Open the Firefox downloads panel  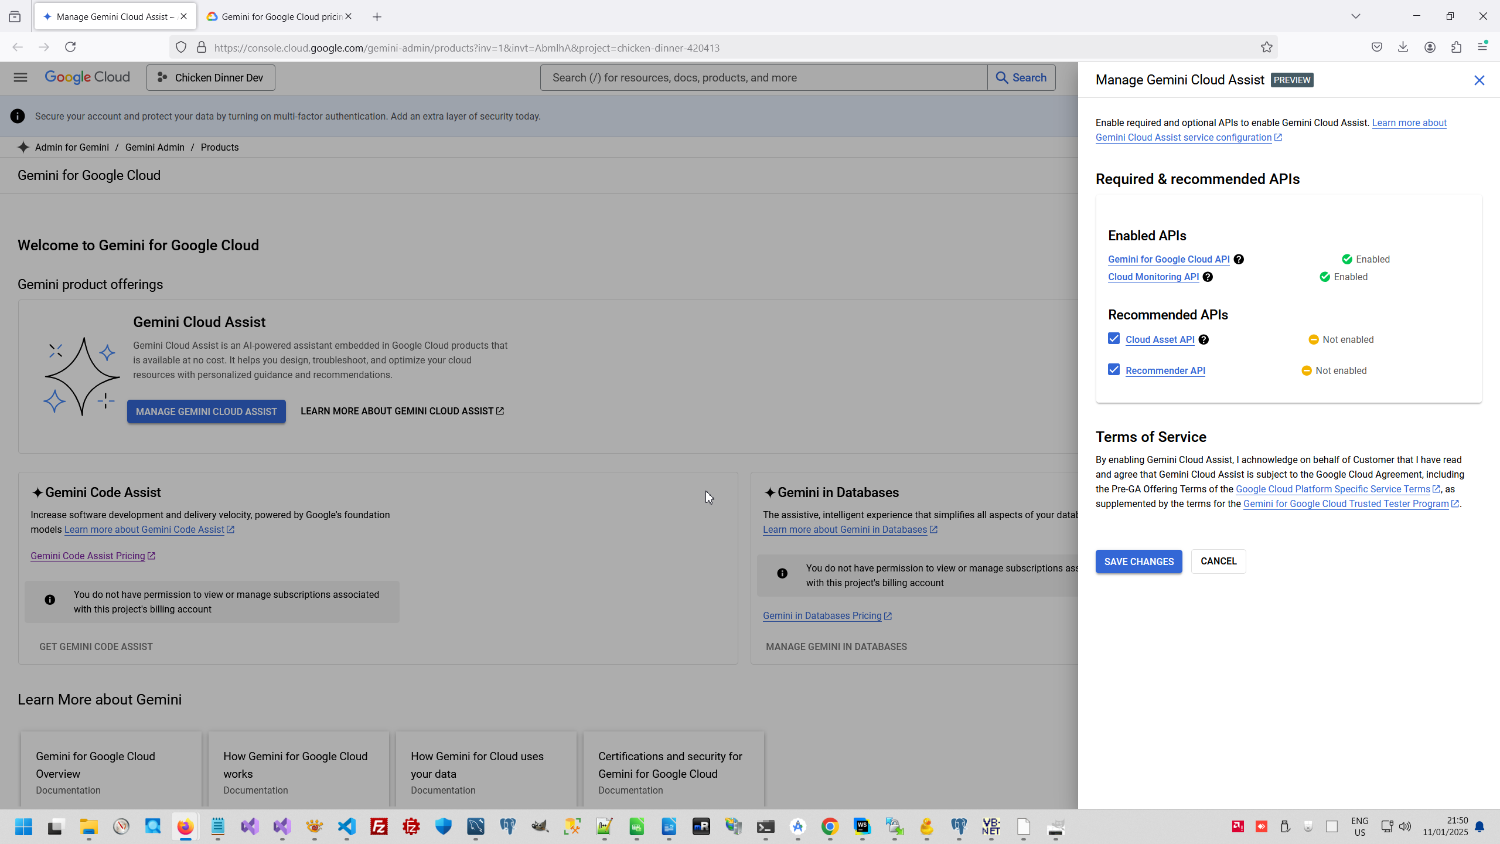tap(1403, 47)
